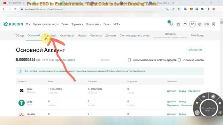Expand the Earn dropdown
223x125 pixels.
click(107, 24)
